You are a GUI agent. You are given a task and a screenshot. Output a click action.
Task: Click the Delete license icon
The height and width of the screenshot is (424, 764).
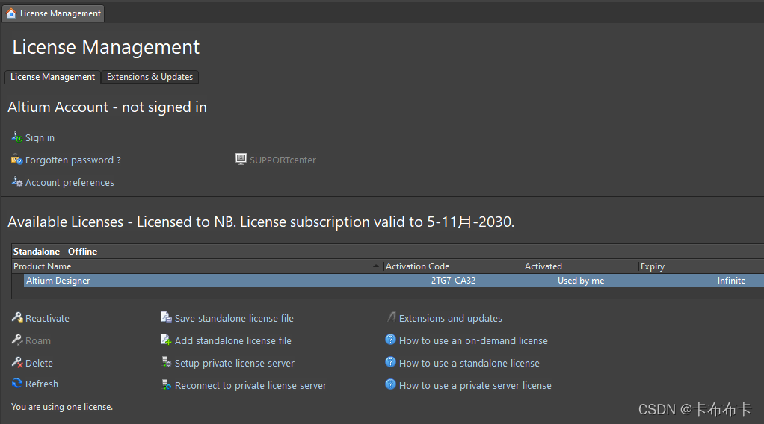click(17, 363)
